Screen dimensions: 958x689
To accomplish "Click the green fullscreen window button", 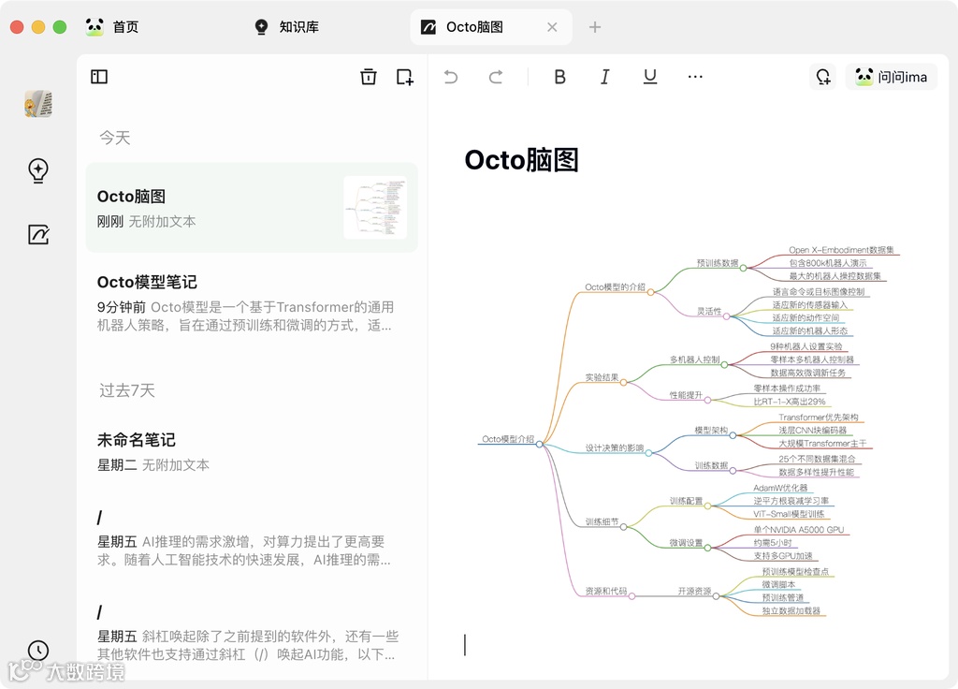I will tap(60, 27).
